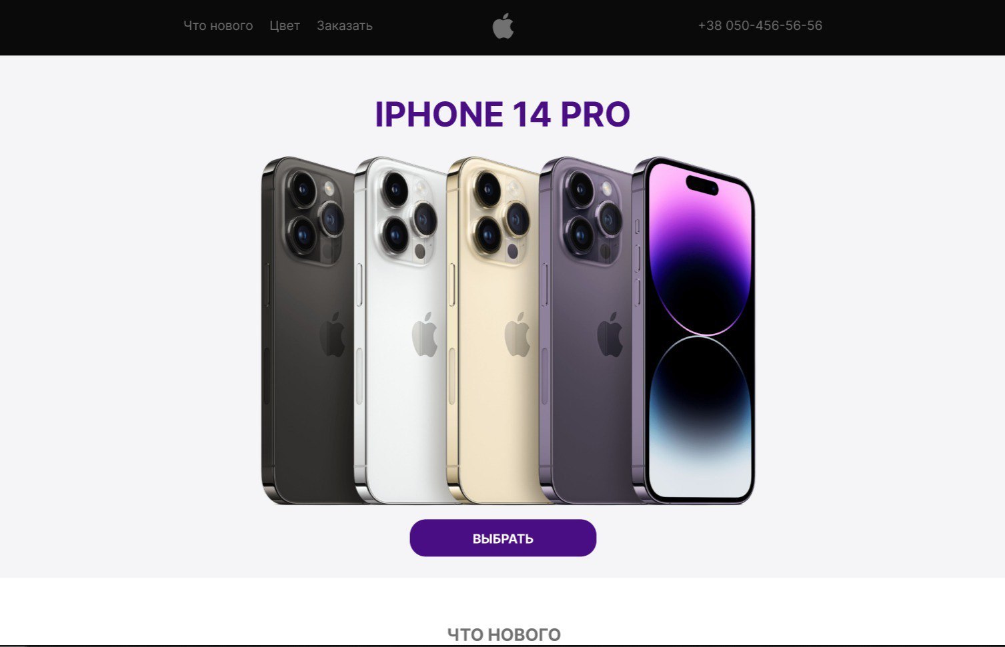
Task: Select the deep purple iPhone back
Action: pyautogui.click(x=586, y=330)
